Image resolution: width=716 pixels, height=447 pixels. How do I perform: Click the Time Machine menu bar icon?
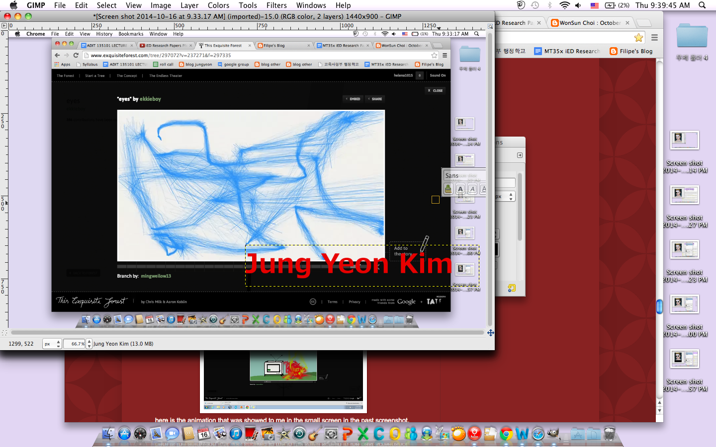[x=535, y=5]
